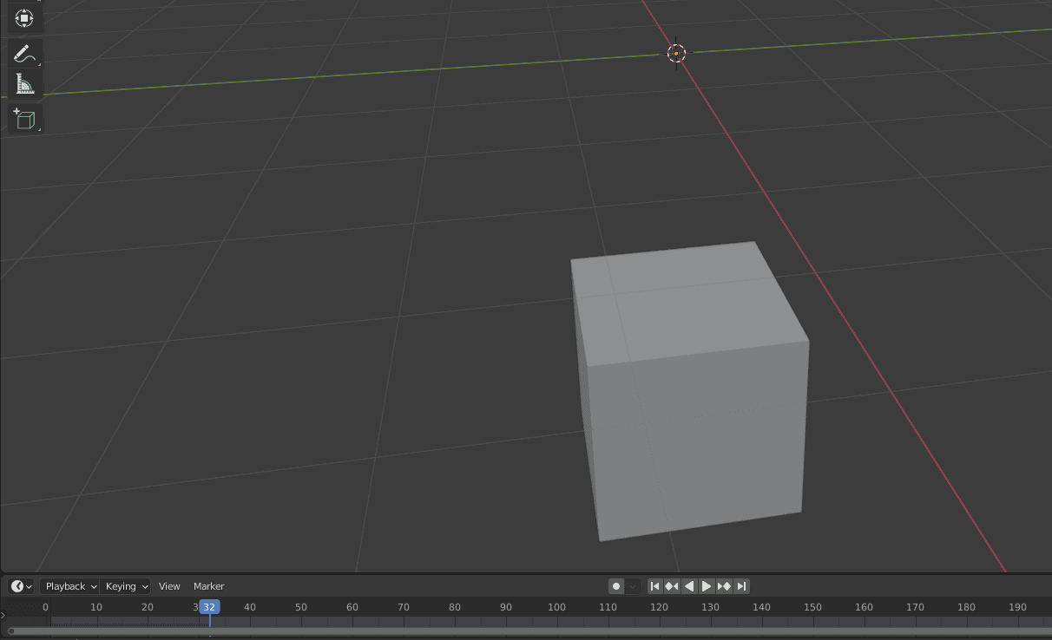The height and width of the screenshot is (640, 1052).
Task: Select the Annotate tool
Action: coord(24,53)
